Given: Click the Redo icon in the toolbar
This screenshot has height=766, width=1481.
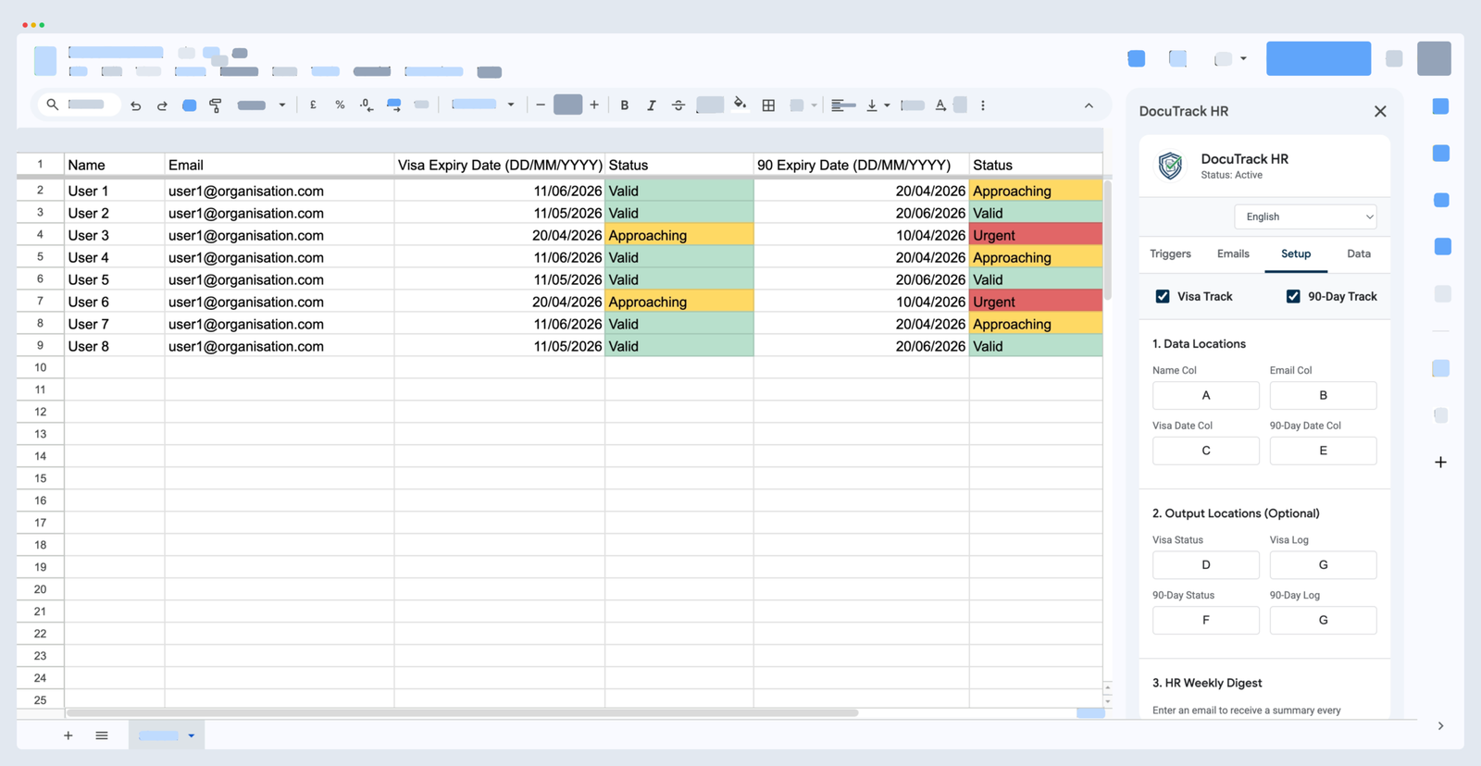Looking at the screenshot, I should click(162, 105).
